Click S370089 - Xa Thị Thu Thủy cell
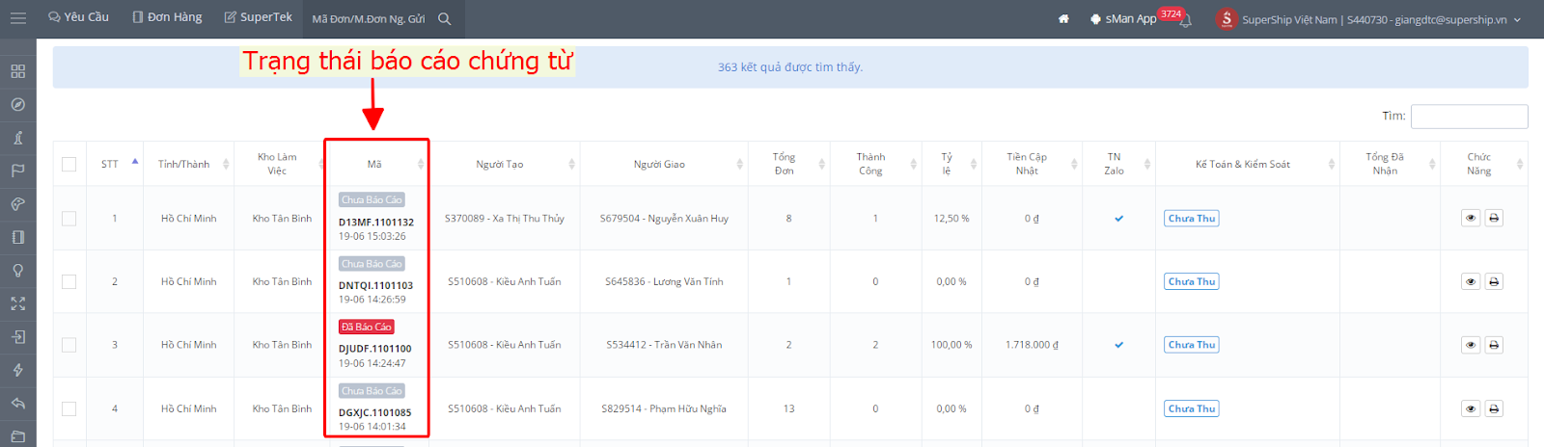1544x447 pixels. [x=505, y=219]
